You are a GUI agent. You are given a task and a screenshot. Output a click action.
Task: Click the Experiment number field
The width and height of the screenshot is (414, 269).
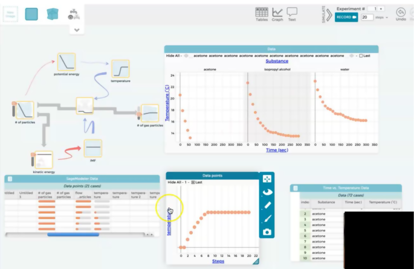[x=373, y=8]
